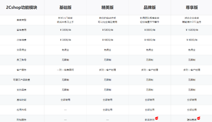Screen dimensions: 212x122
Task: Click the ￥16800/年 price cell
Action: 192,30
